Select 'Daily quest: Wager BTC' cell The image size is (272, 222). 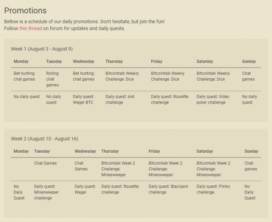point(84,100)
